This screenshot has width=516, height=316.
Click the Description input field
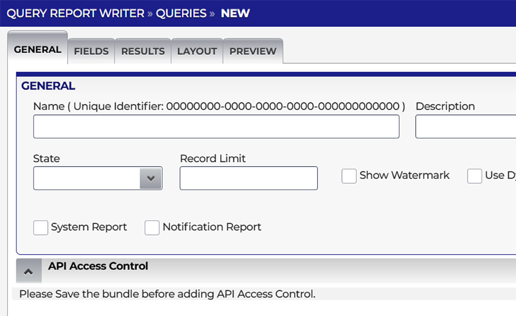click(x=465, y=126)
